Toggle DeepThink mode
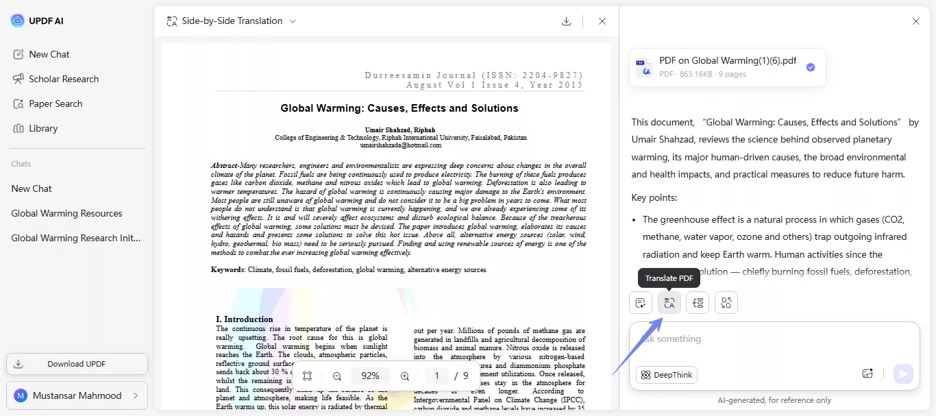This screenshot has height=416, width=936. coord(666,374)
